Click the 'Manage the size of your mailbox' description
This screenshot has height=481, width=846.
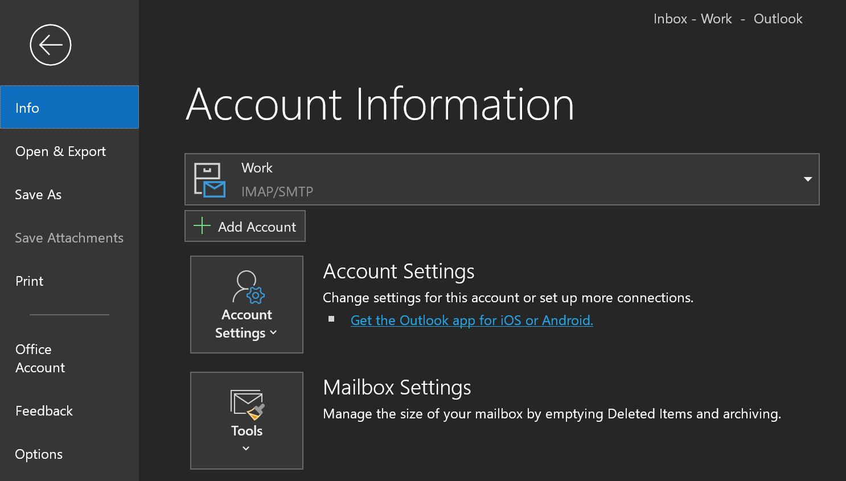(552, 413)
